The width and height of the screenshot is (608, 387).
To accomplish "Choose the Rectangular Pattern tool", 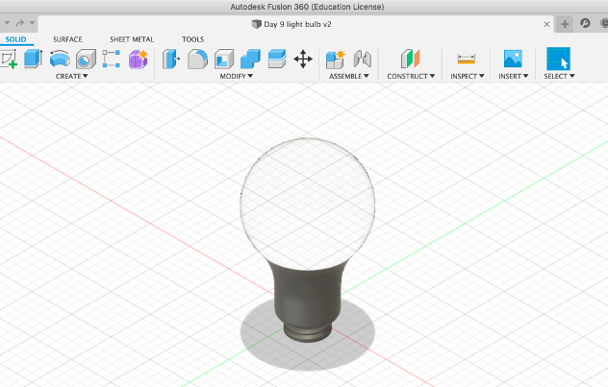I will point(112,59).
